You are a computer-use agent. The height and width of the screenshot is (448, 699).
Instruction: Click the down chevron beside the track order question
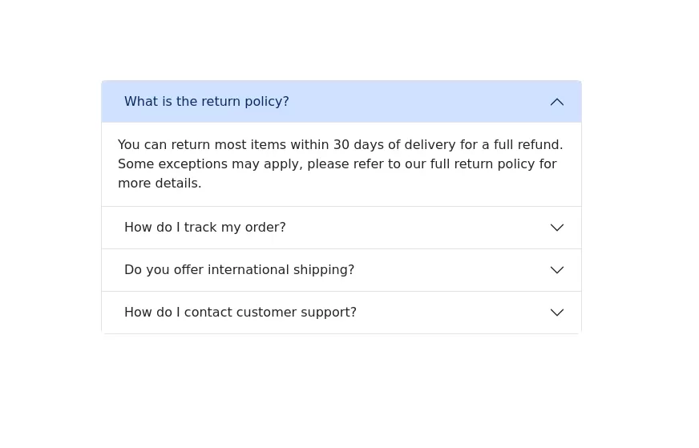(x=556, y=228)
